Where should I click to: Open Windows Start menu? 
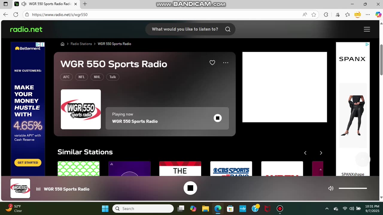click(105, 209)
